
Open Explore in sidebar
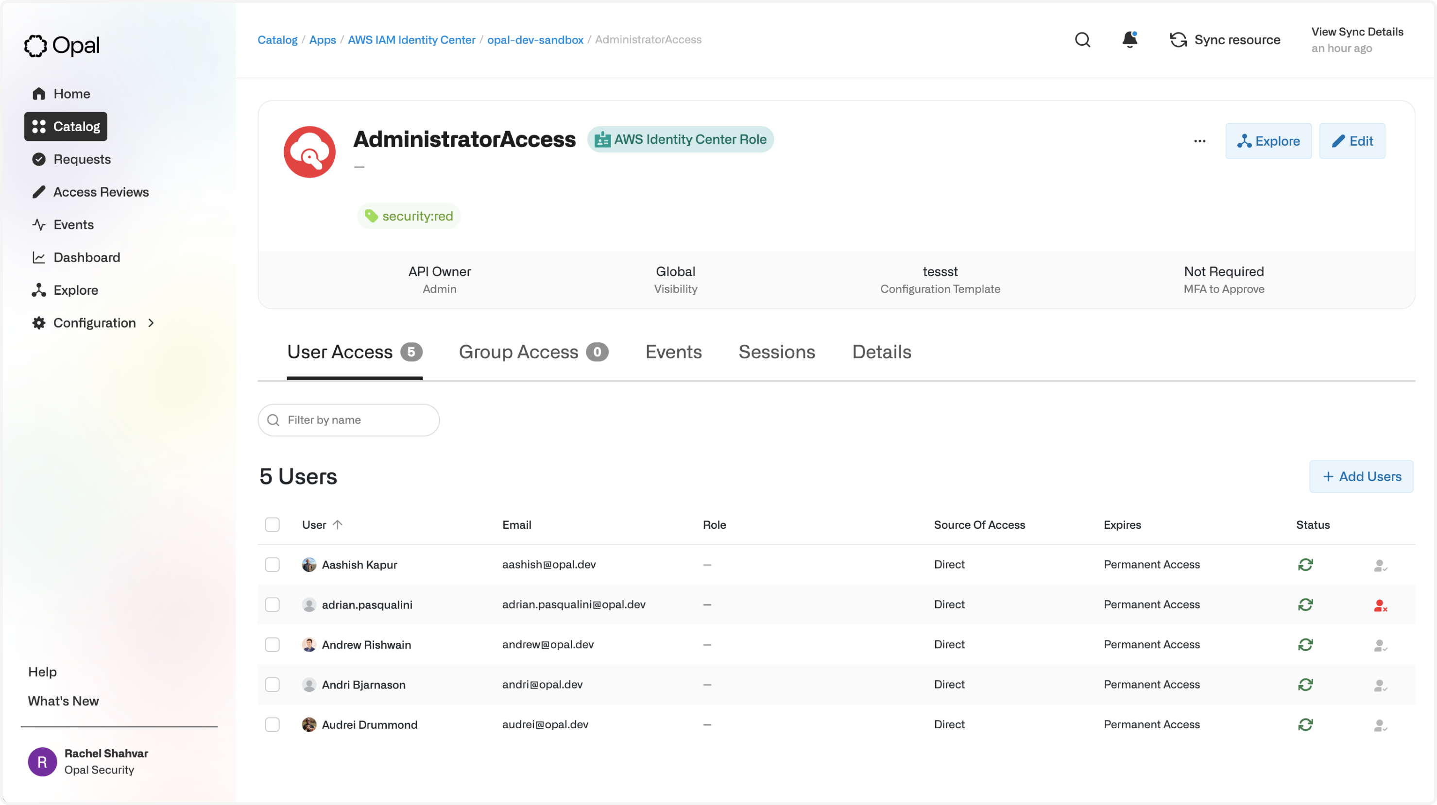coord(65,290)
